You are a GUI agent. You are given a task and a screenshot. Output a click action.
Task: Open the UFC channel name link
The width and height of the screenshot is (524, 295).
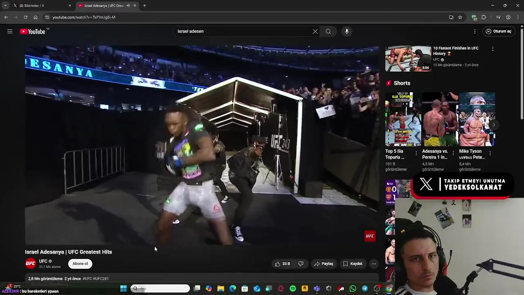43,261
